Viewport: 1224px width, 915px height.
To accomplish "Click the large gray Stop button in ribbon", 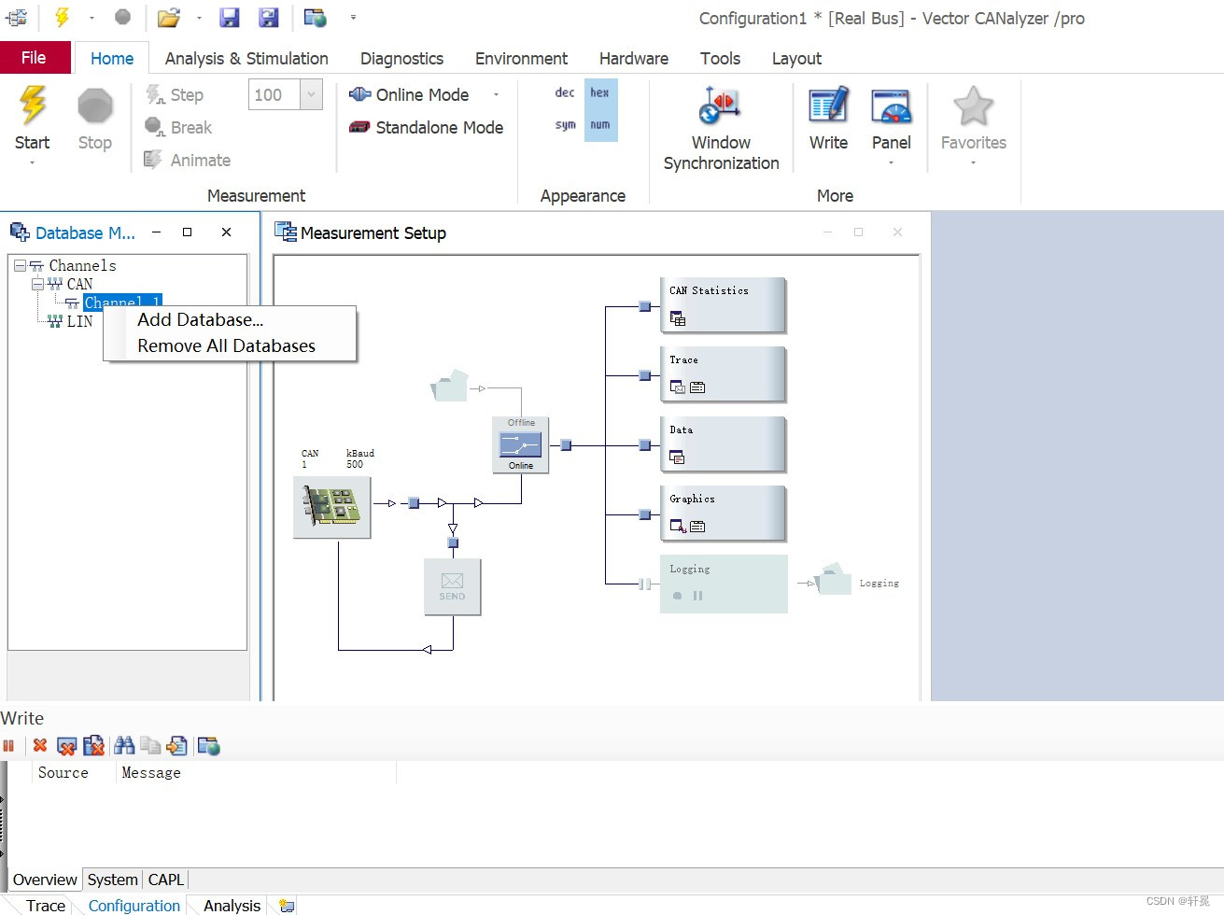I will click(x=94, y=117).
